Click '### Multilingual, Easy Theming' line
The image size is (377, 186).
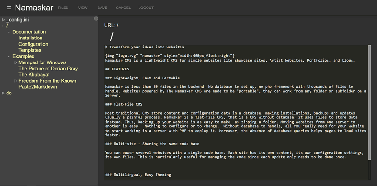coord(138,175)
